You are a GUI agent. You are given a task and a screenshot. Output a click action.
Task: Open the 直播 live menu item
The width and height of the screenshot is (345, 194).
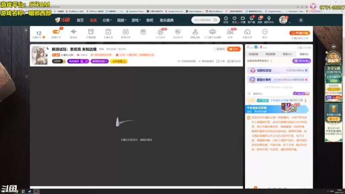93,20
